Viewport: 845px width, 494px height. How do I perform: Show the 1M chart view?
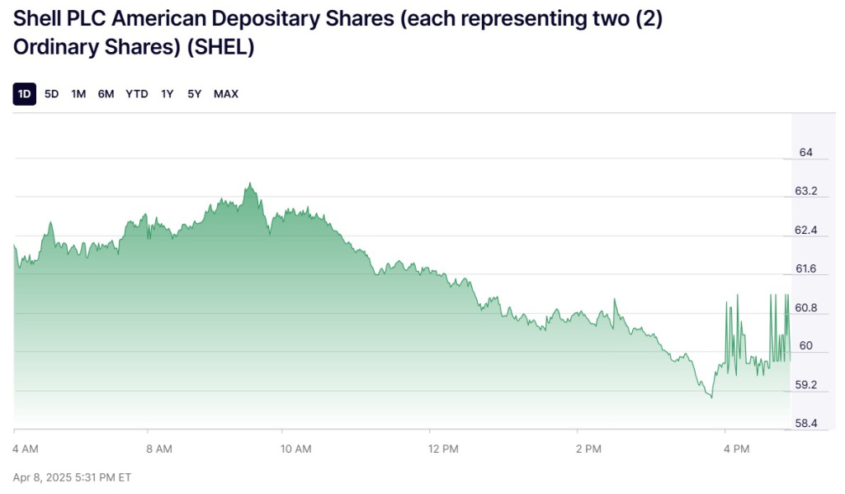78,94
